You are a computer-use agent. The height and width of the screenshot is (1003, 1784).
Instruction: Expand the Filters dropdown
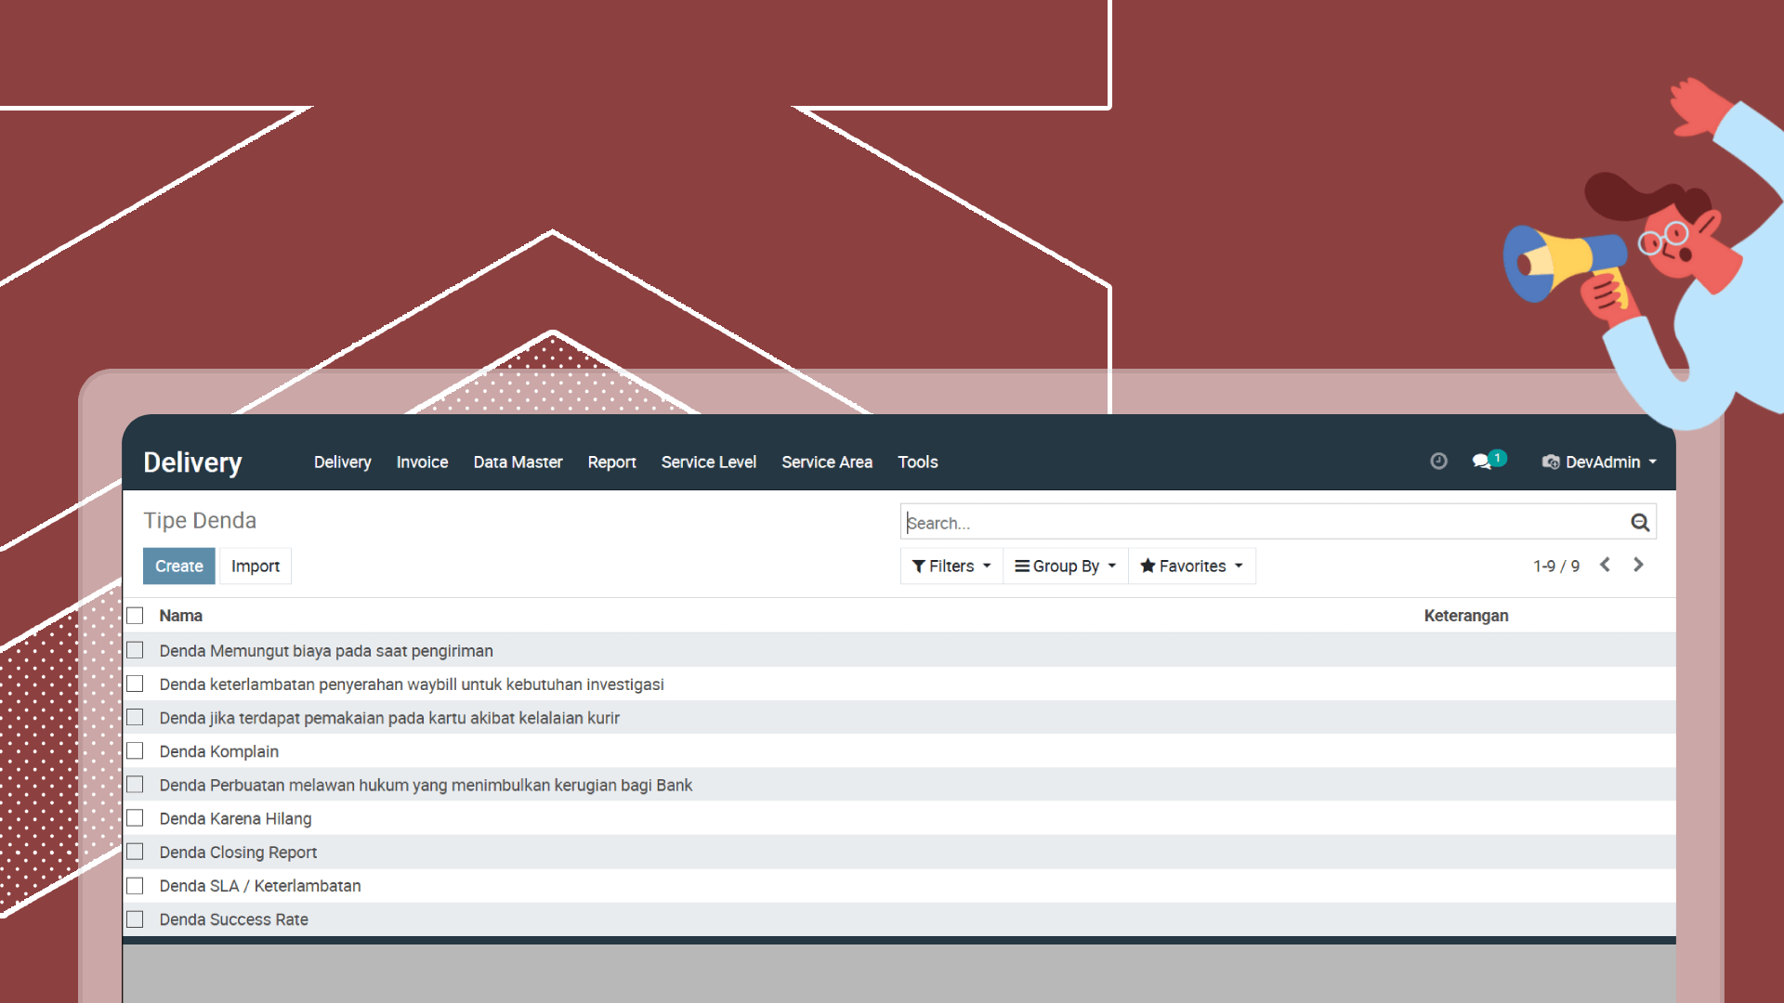point(951,566)
